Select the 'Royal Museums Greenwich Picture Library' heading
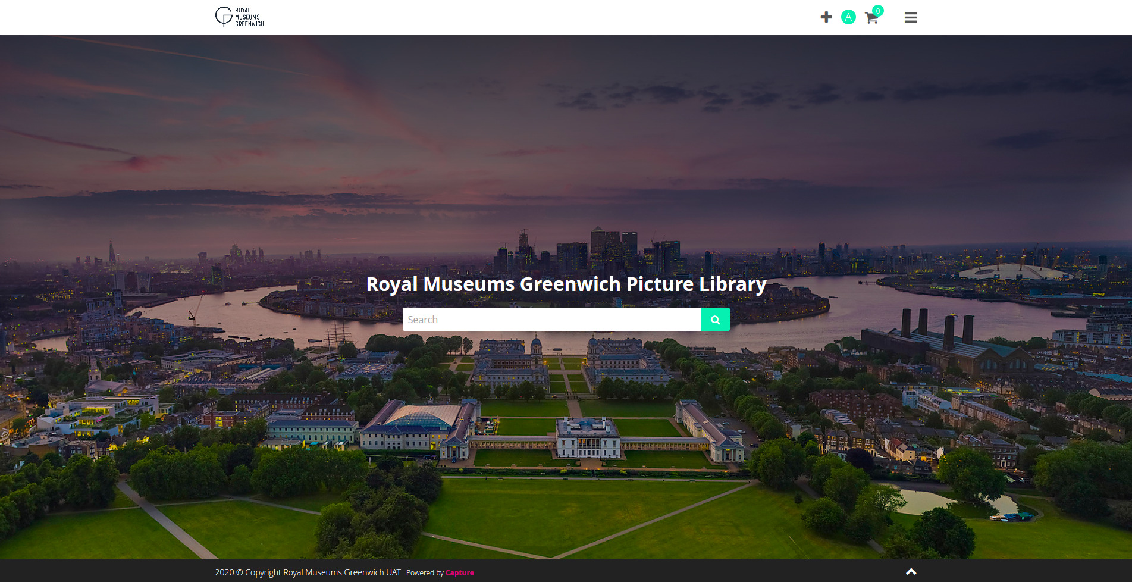1132x582 pixels. click(566, 284)
